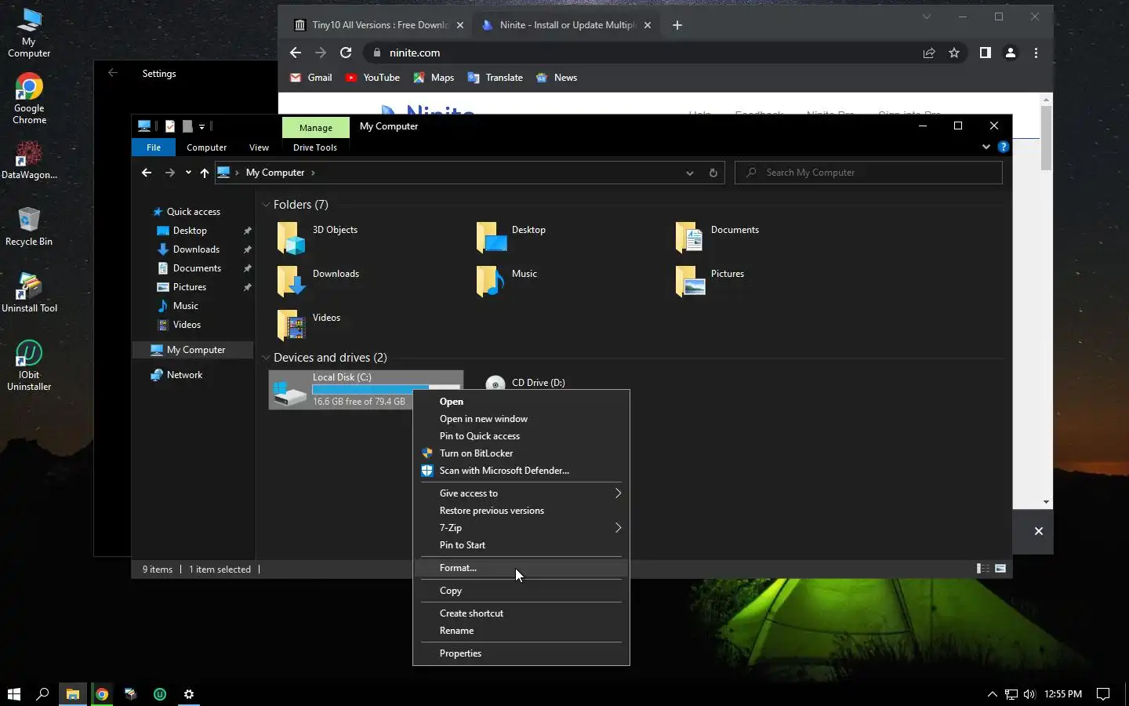The width and height of the screenshot is (1129, 706).
Task: Open the Explorer Help question mark icon
Action: click(x=1003, y=147)
